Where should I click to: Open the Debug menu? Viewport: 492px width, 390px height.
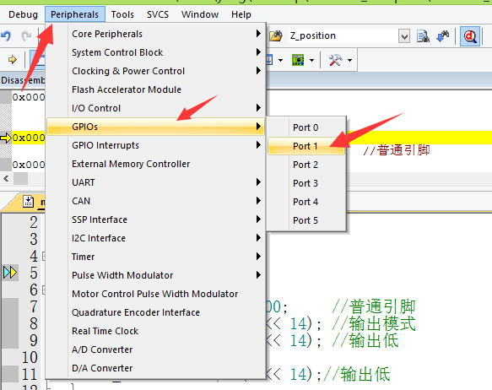tap(23, 14)
